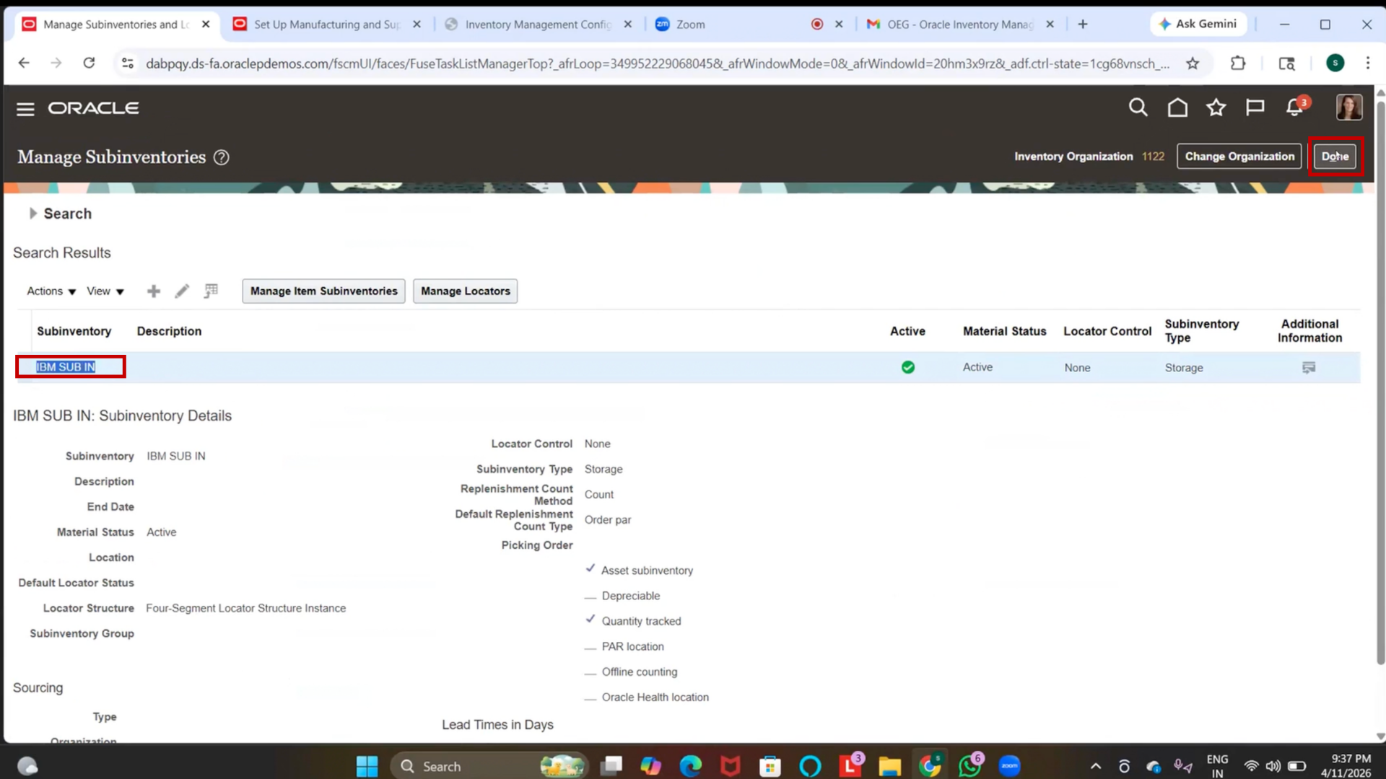Click the Windows taskbar Search box
Screen dimensions: 1386x779
(489, 766)
